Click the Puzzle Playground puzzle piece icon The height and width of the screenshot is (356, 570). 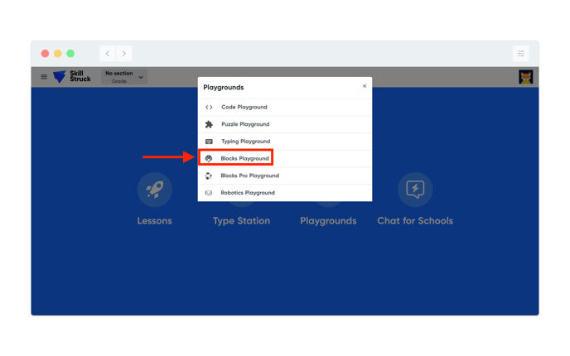[x=209, y=124]
